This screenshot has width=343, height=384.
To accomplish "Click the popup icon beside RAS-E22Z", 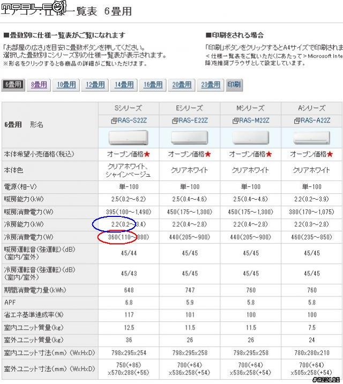I will tap(175, 121).
